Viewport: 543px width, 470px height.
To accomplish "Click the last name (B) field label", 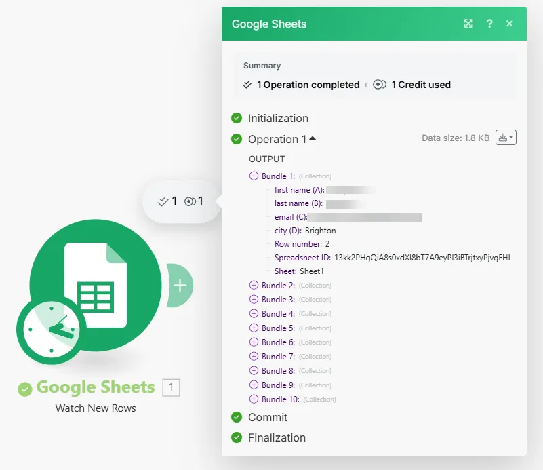I will (298, 203).
